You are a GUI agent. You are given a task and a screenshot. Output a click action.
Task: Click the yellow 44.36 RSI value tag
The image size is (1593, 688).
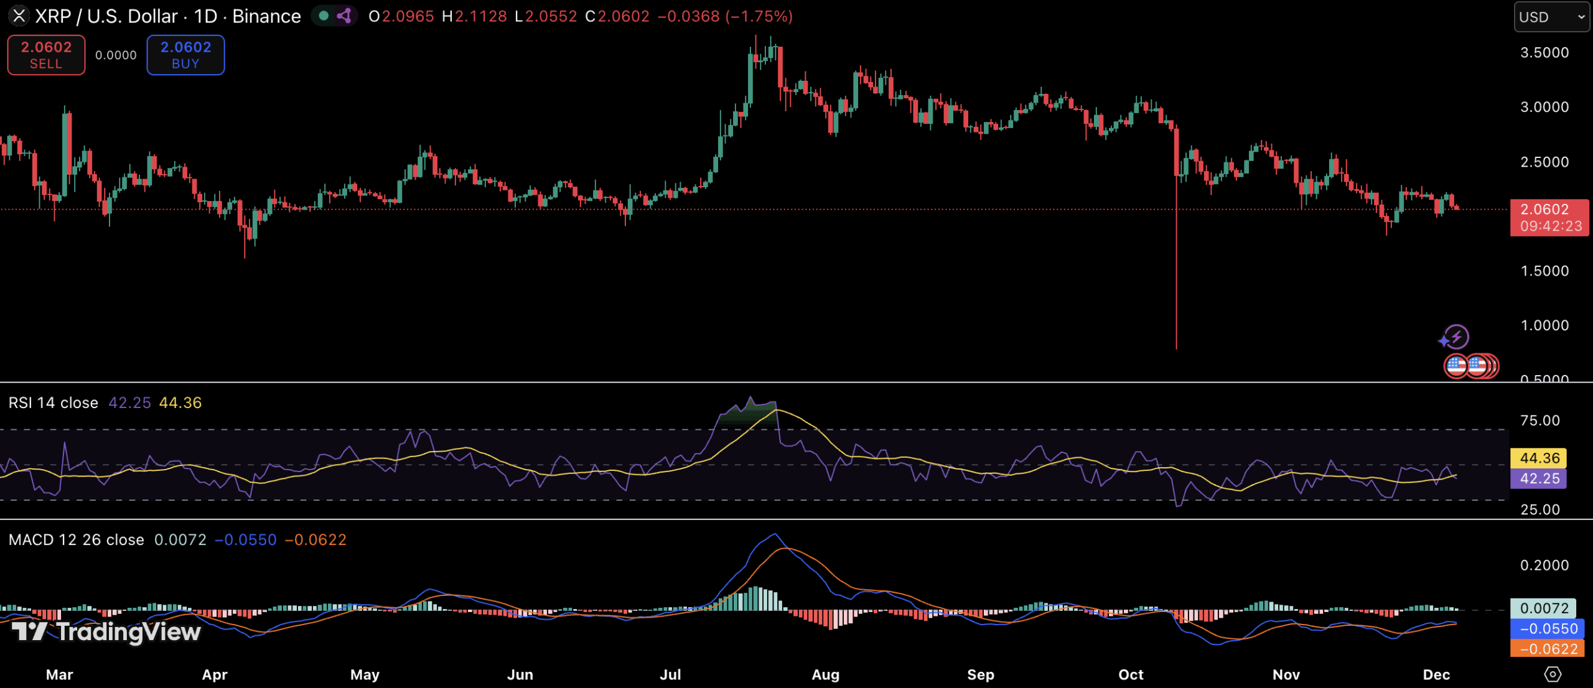click(x=1539, y=458)
